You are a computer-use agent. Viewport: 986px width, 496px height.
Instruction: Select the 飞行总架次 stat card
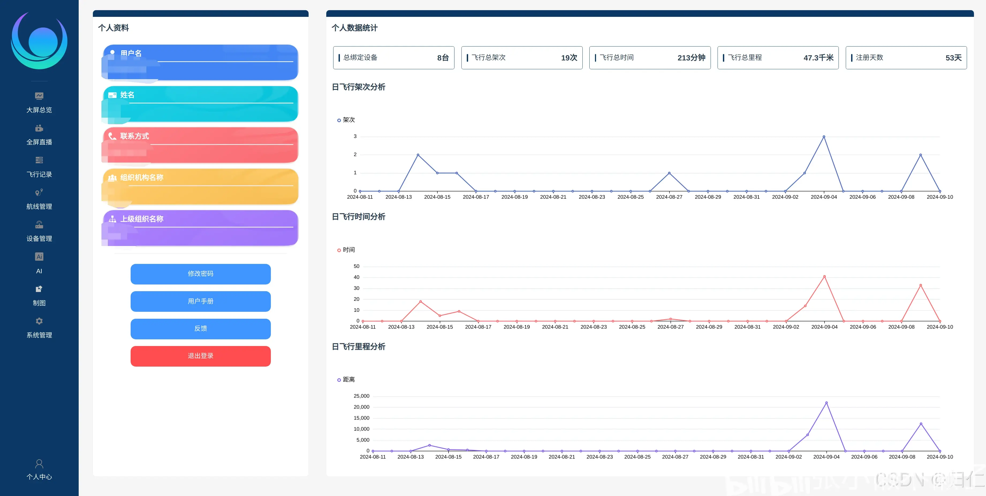coord(522,58)
